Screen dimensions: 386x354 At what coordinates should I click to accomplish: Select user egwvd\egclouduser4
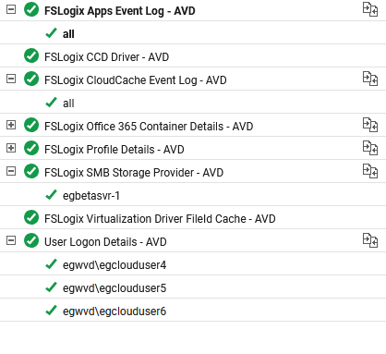coord(115,265)
